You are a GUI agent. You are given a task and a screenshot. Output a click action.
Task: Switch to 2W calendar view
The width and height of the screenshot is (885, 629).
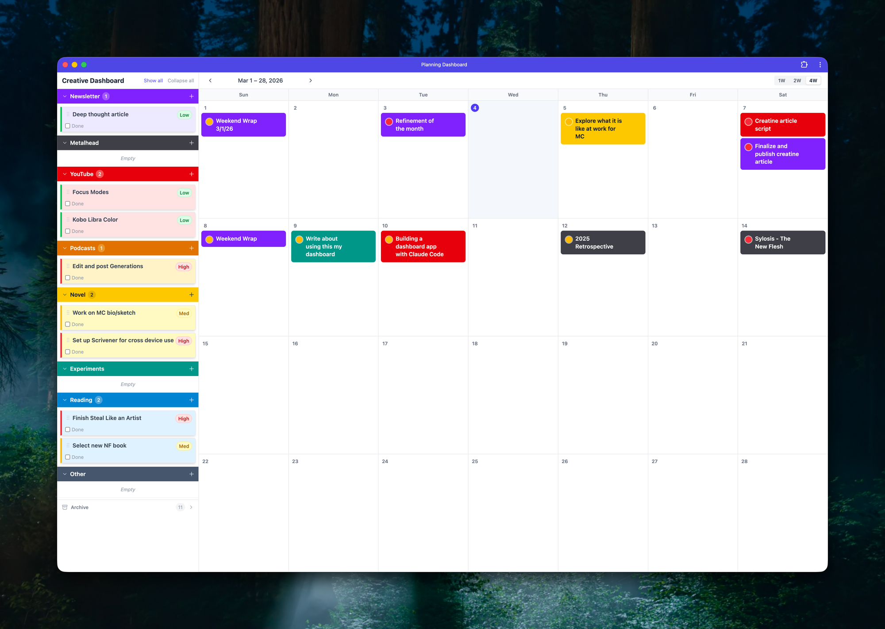[797, 81]
